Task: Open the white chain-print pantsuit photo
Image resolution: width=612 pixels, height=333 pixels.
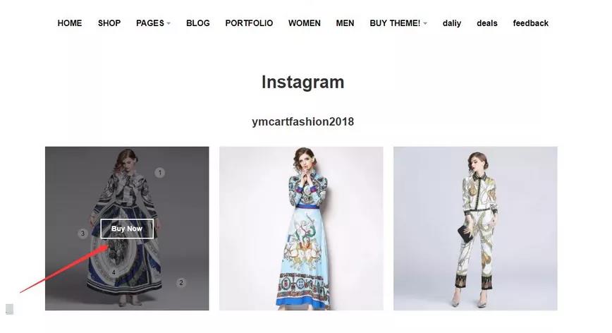Action: [x=475, y=229]
